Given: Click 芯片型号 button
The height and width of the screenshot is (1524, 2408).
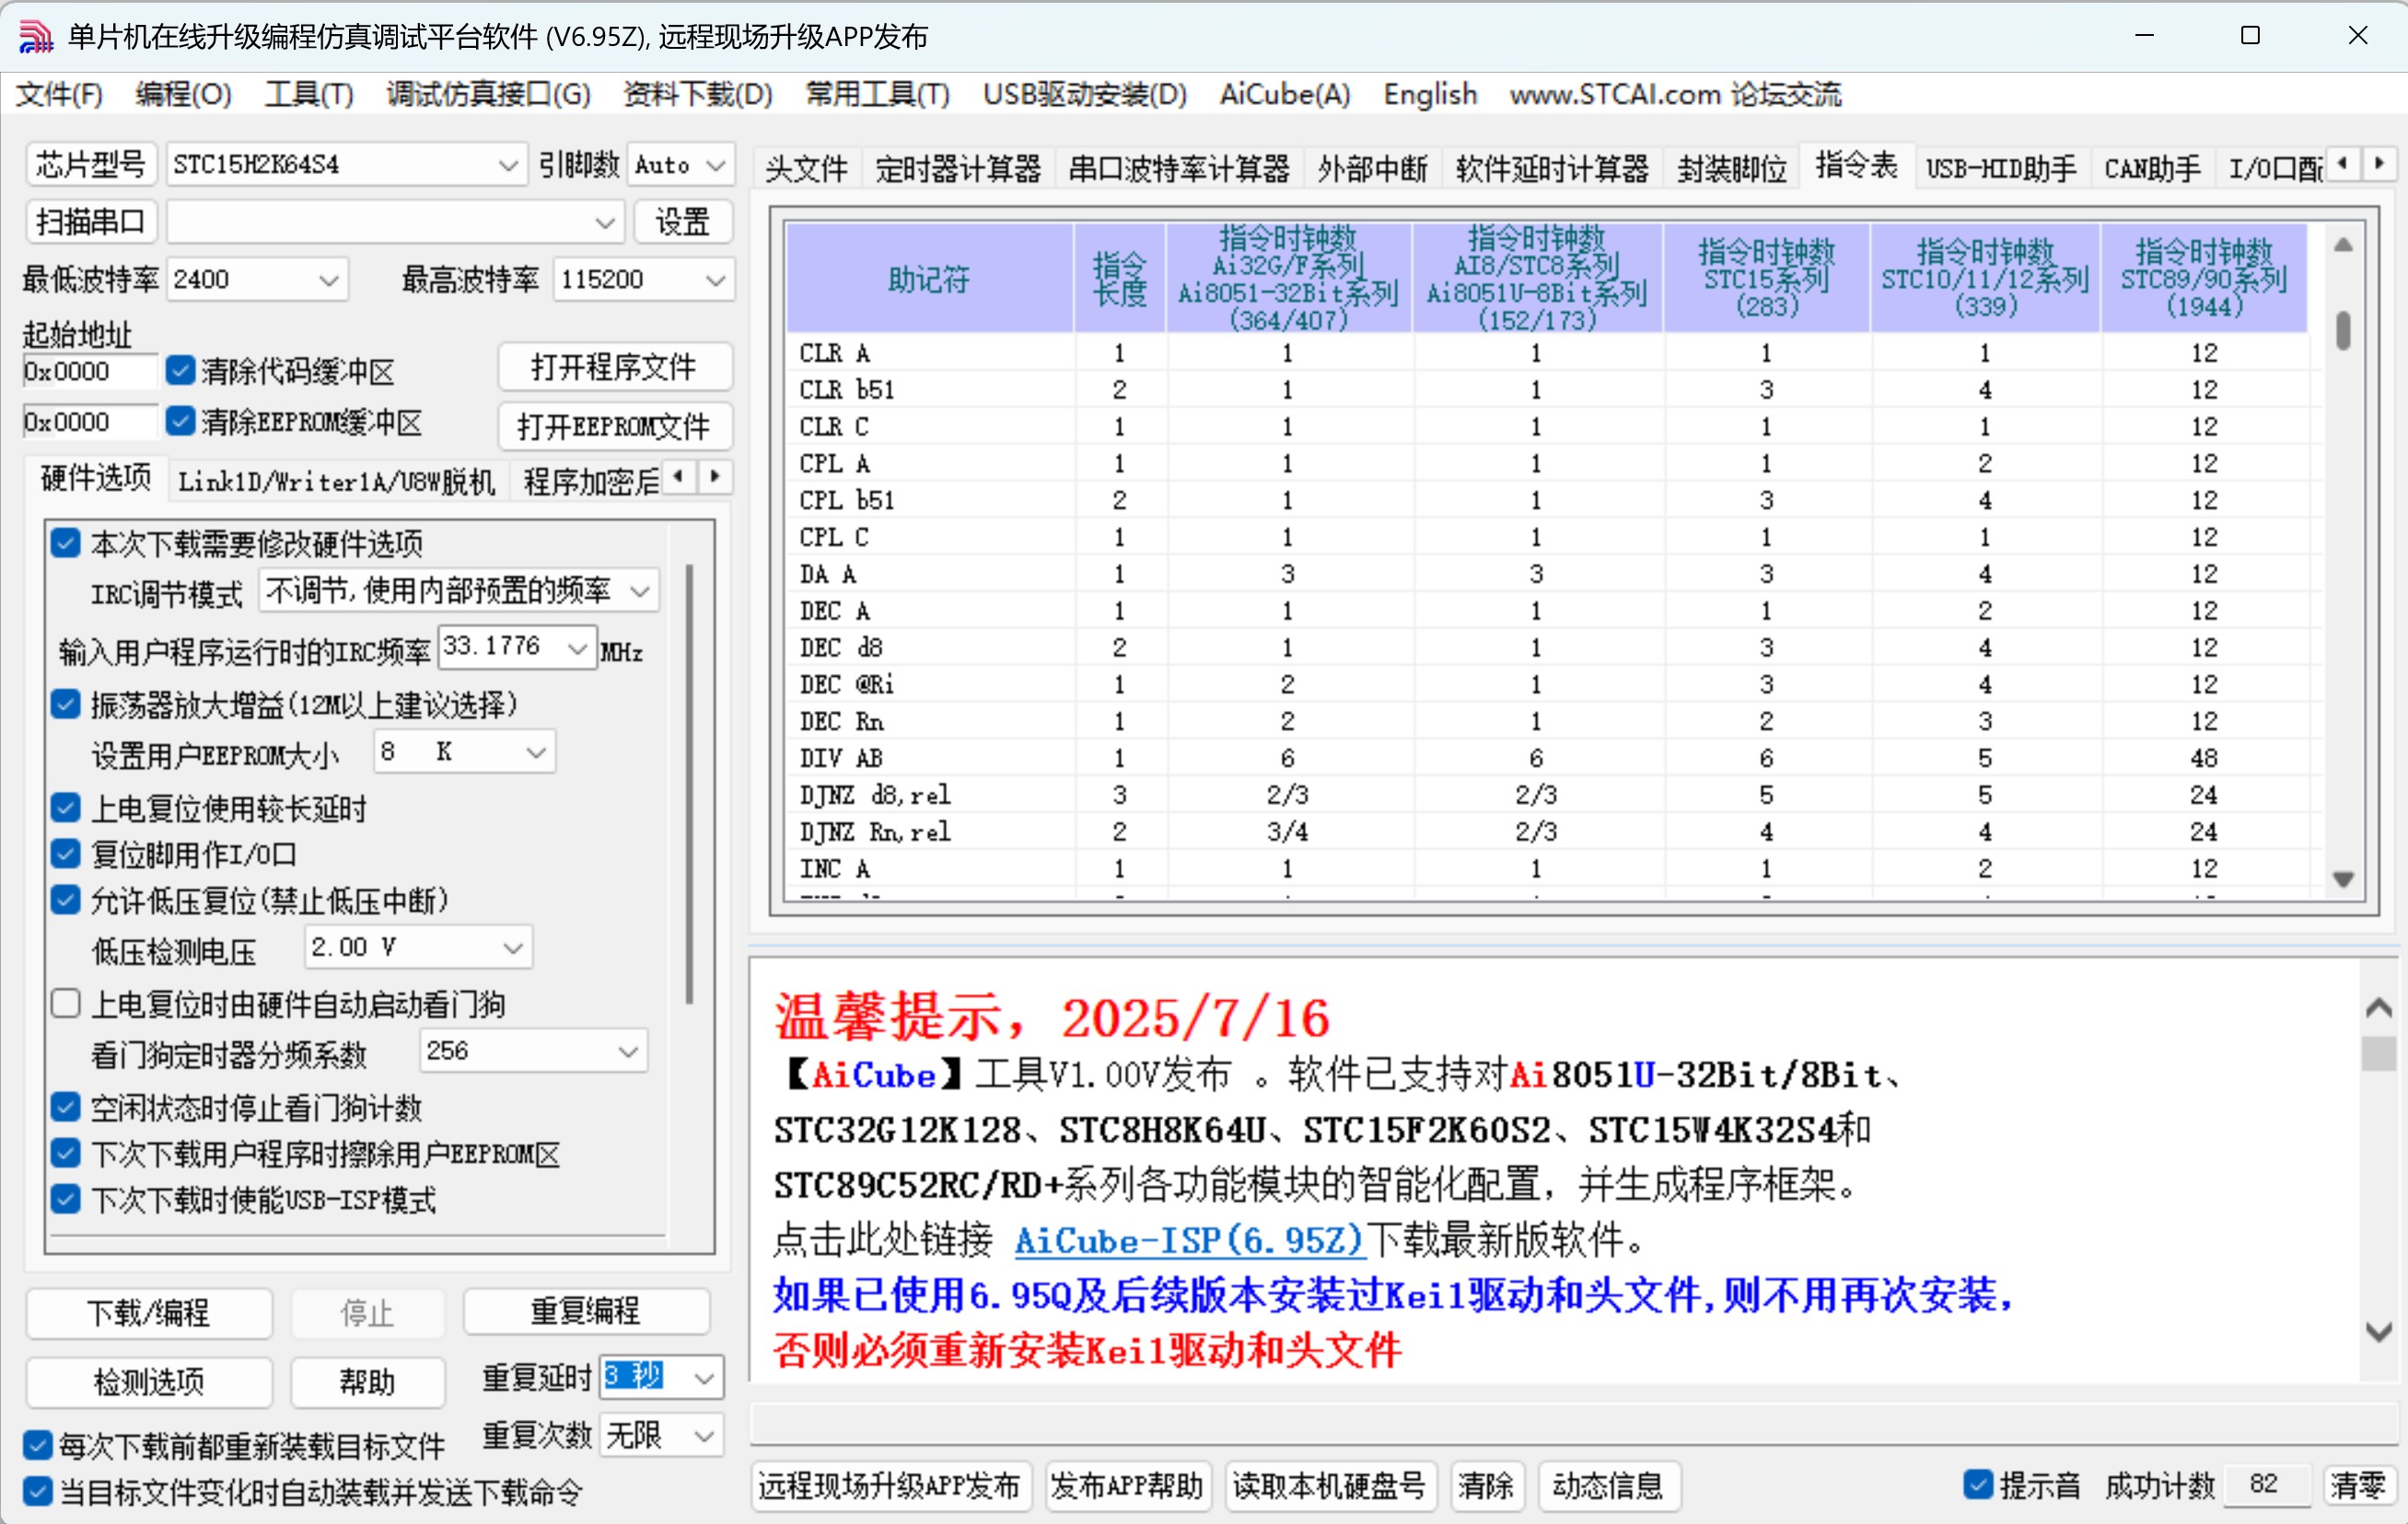Looking at the screenshot, I should [91, 165].
